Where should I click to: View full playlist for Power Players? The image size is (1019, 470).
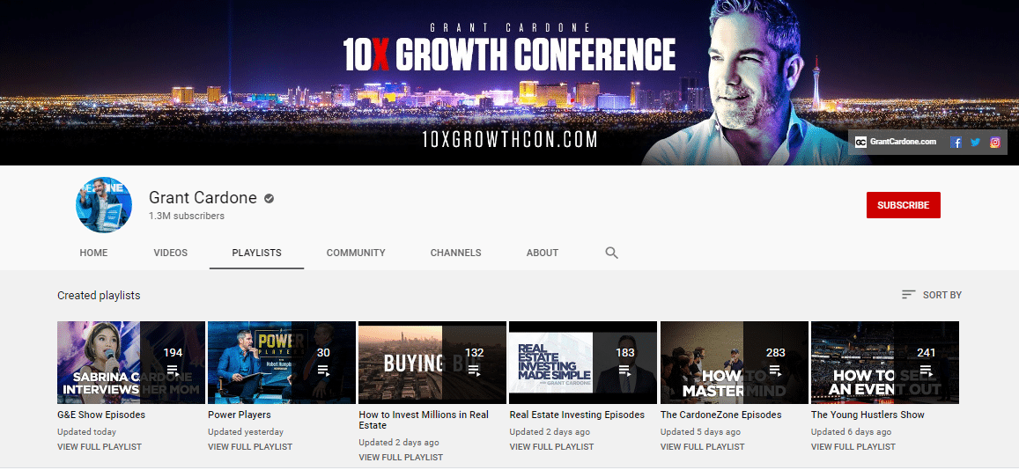pos(250,446)
